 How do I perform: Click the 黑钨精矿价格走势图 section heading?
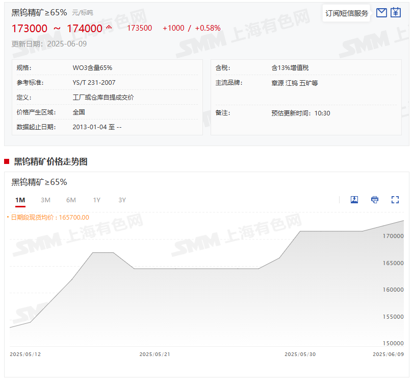(x=50, y=161)
